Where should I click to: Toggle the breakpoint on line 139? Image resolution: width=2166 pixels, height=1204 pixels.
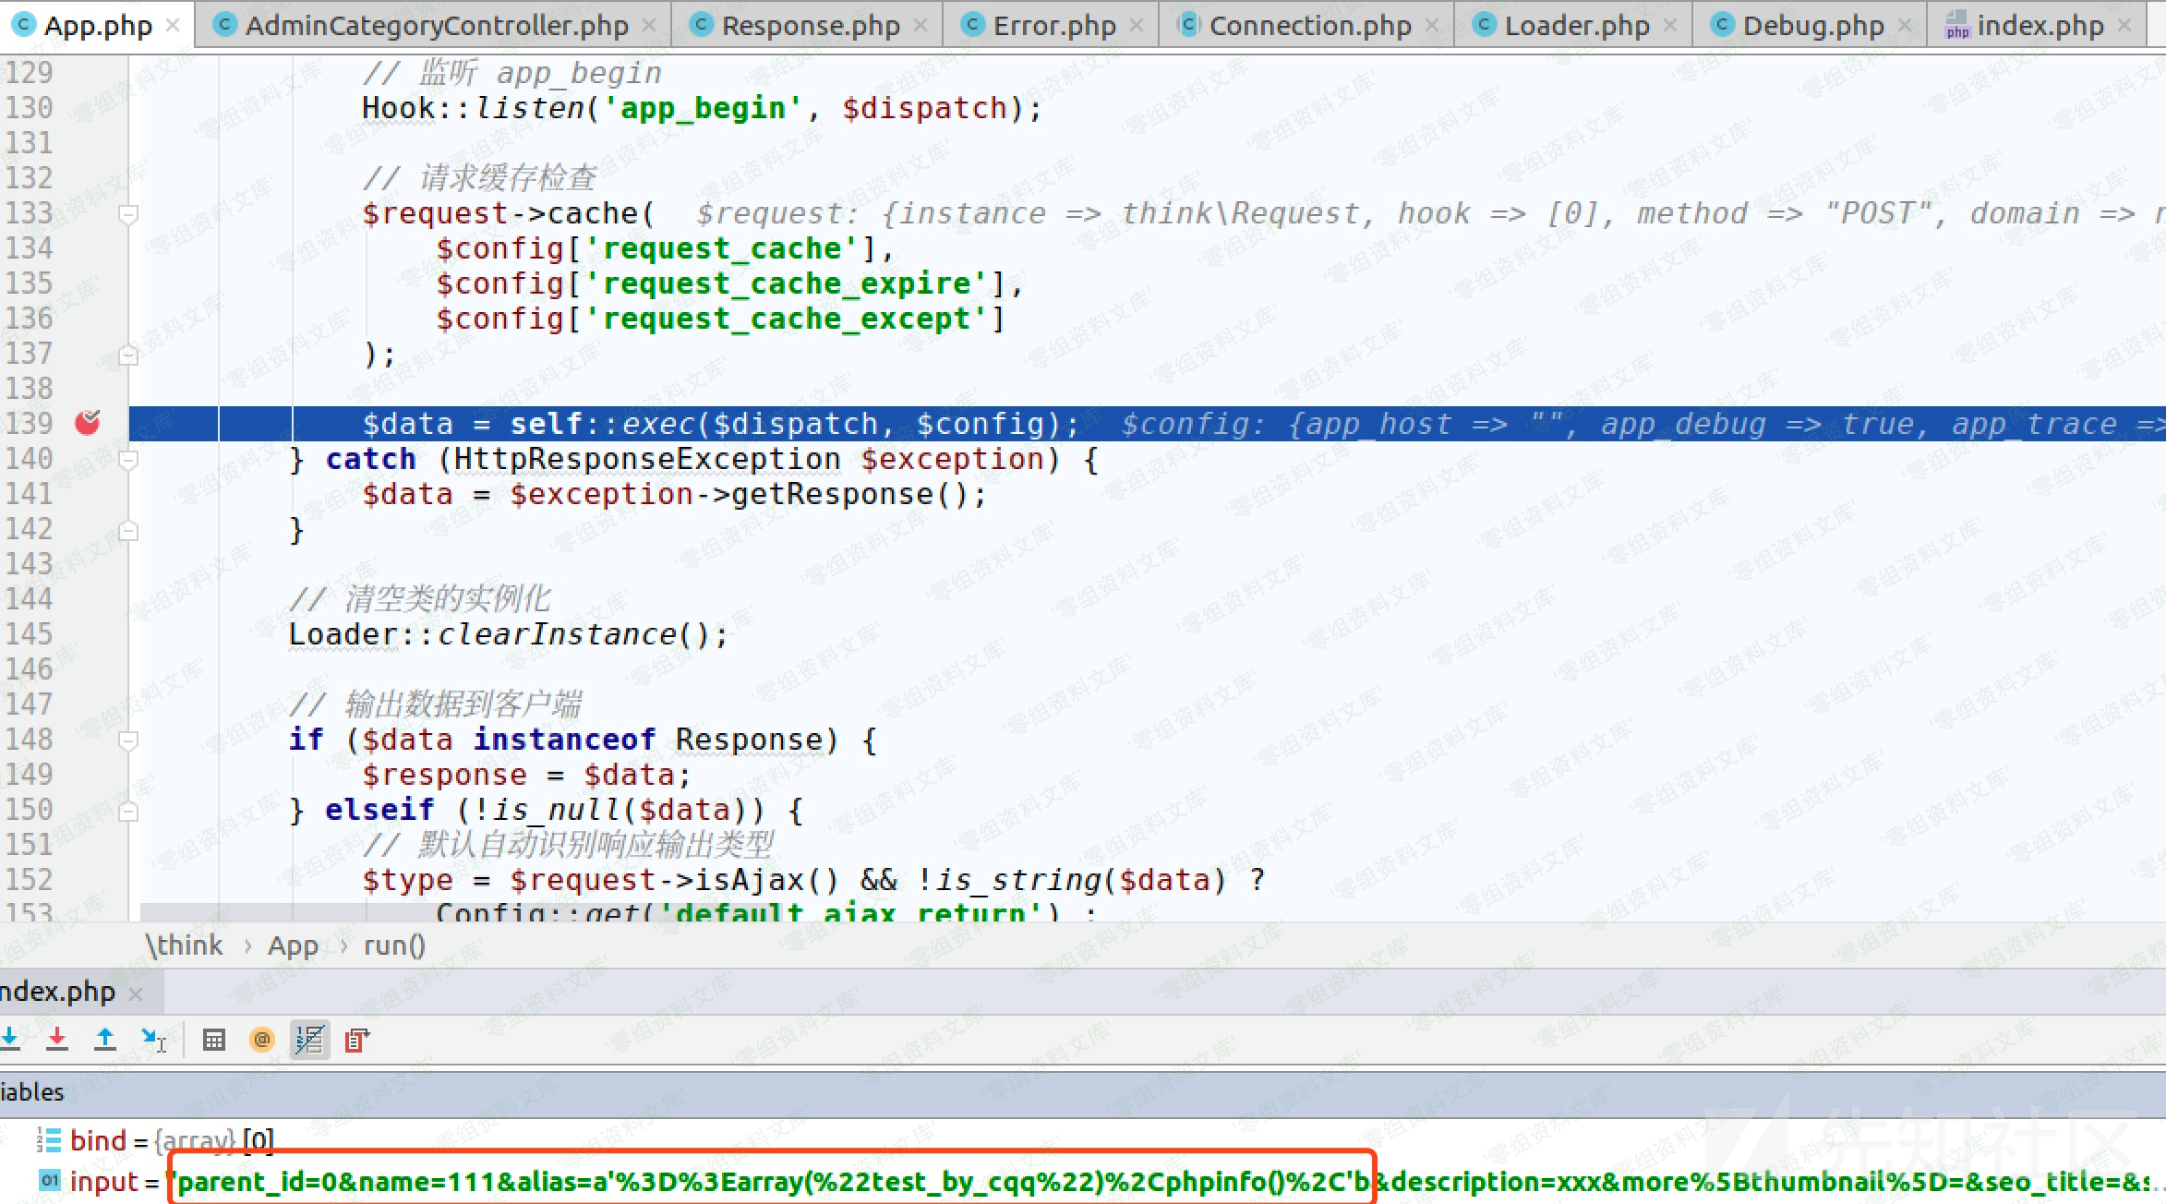[88, 424]
